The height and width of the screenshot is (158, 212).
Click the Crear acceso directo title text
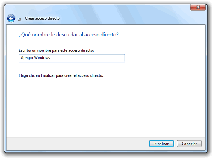(x=42, y=18)
